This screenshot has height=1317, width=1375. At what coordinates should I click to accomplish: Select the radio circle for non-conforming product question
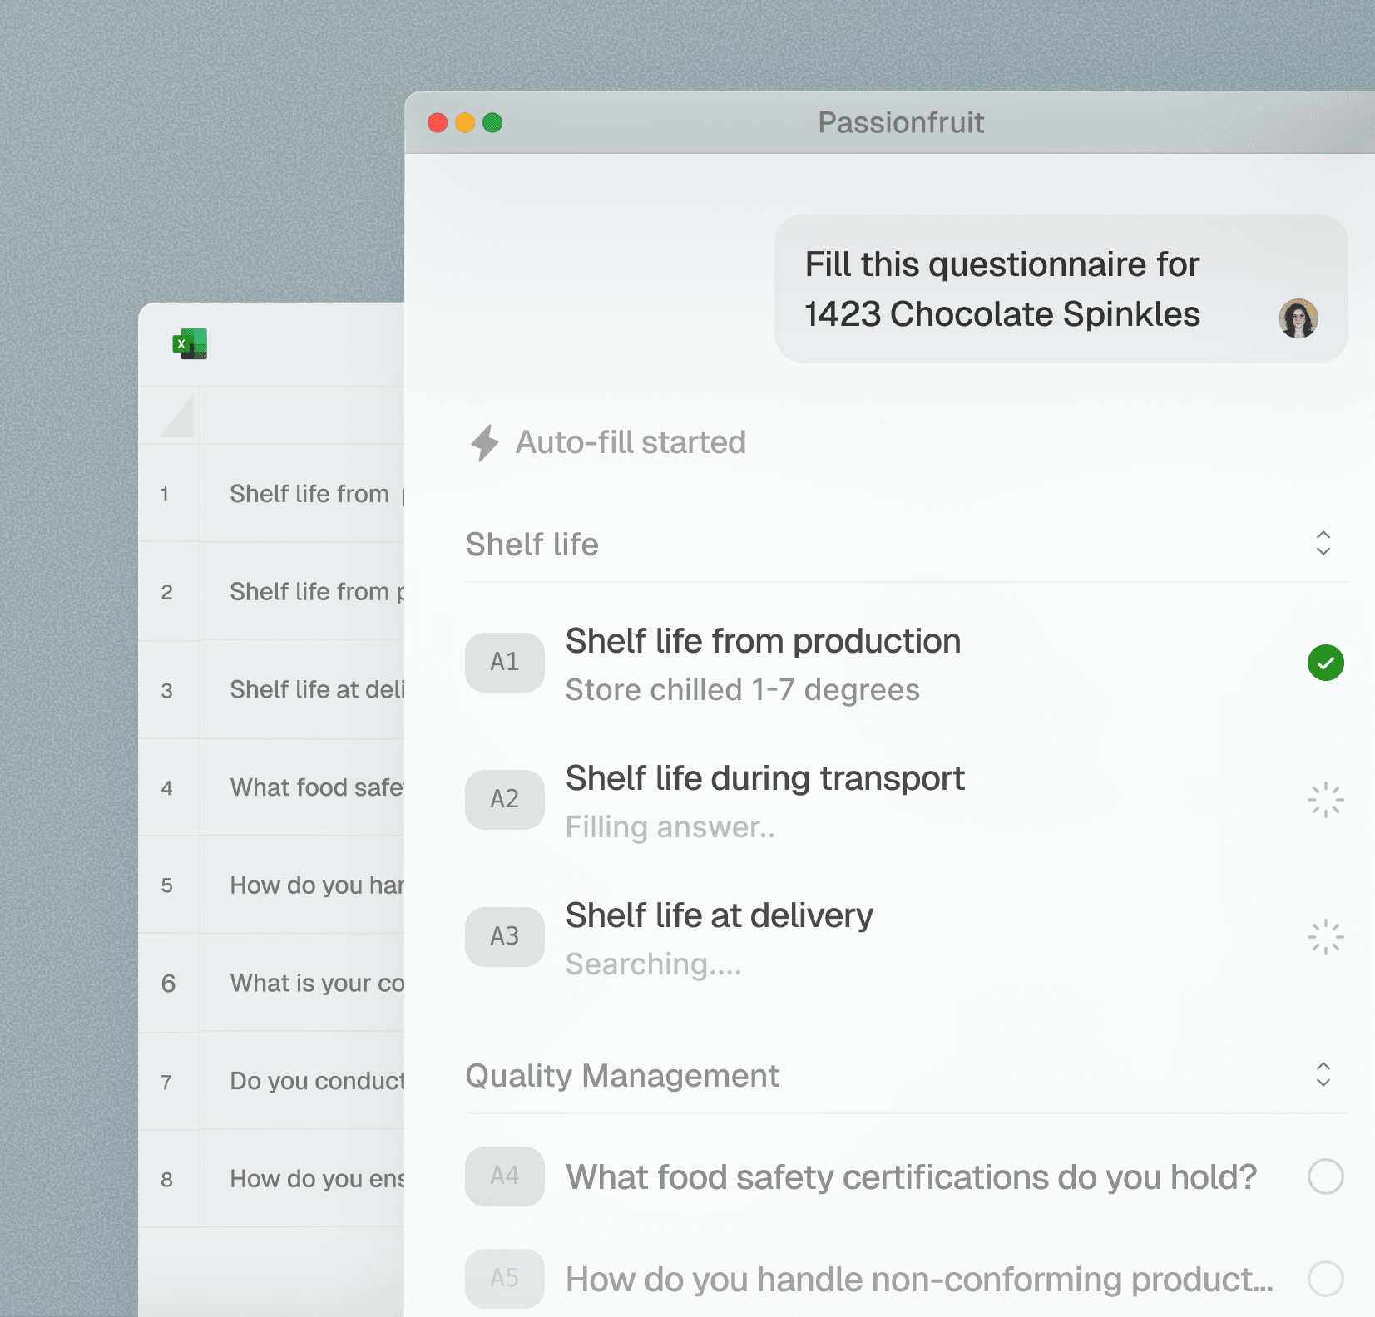[1325, 1279]
